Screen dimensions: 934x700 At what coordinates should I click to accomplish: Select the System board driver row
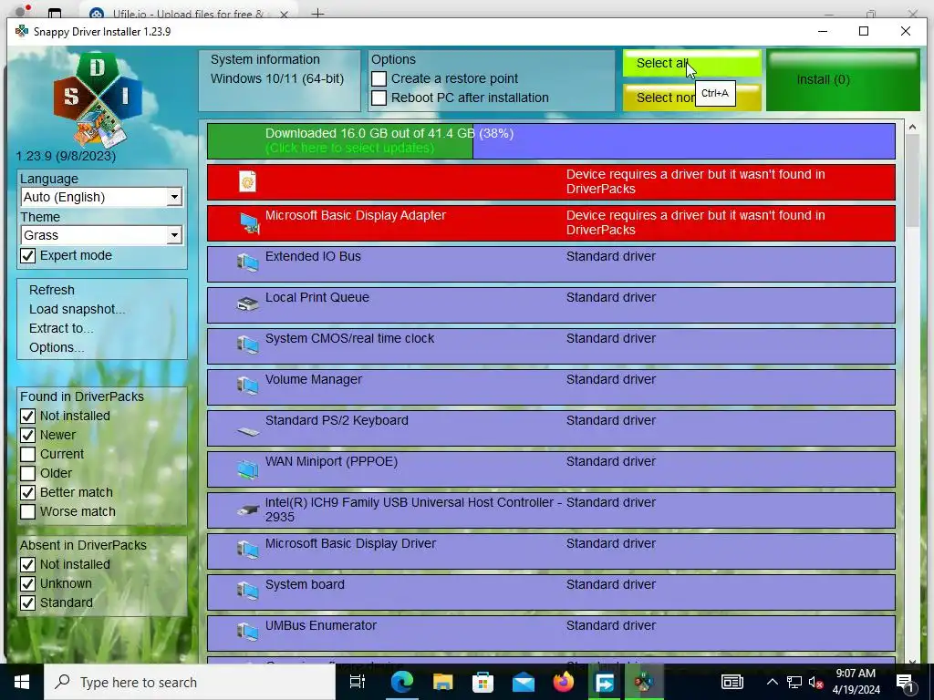tap(551, 592)
